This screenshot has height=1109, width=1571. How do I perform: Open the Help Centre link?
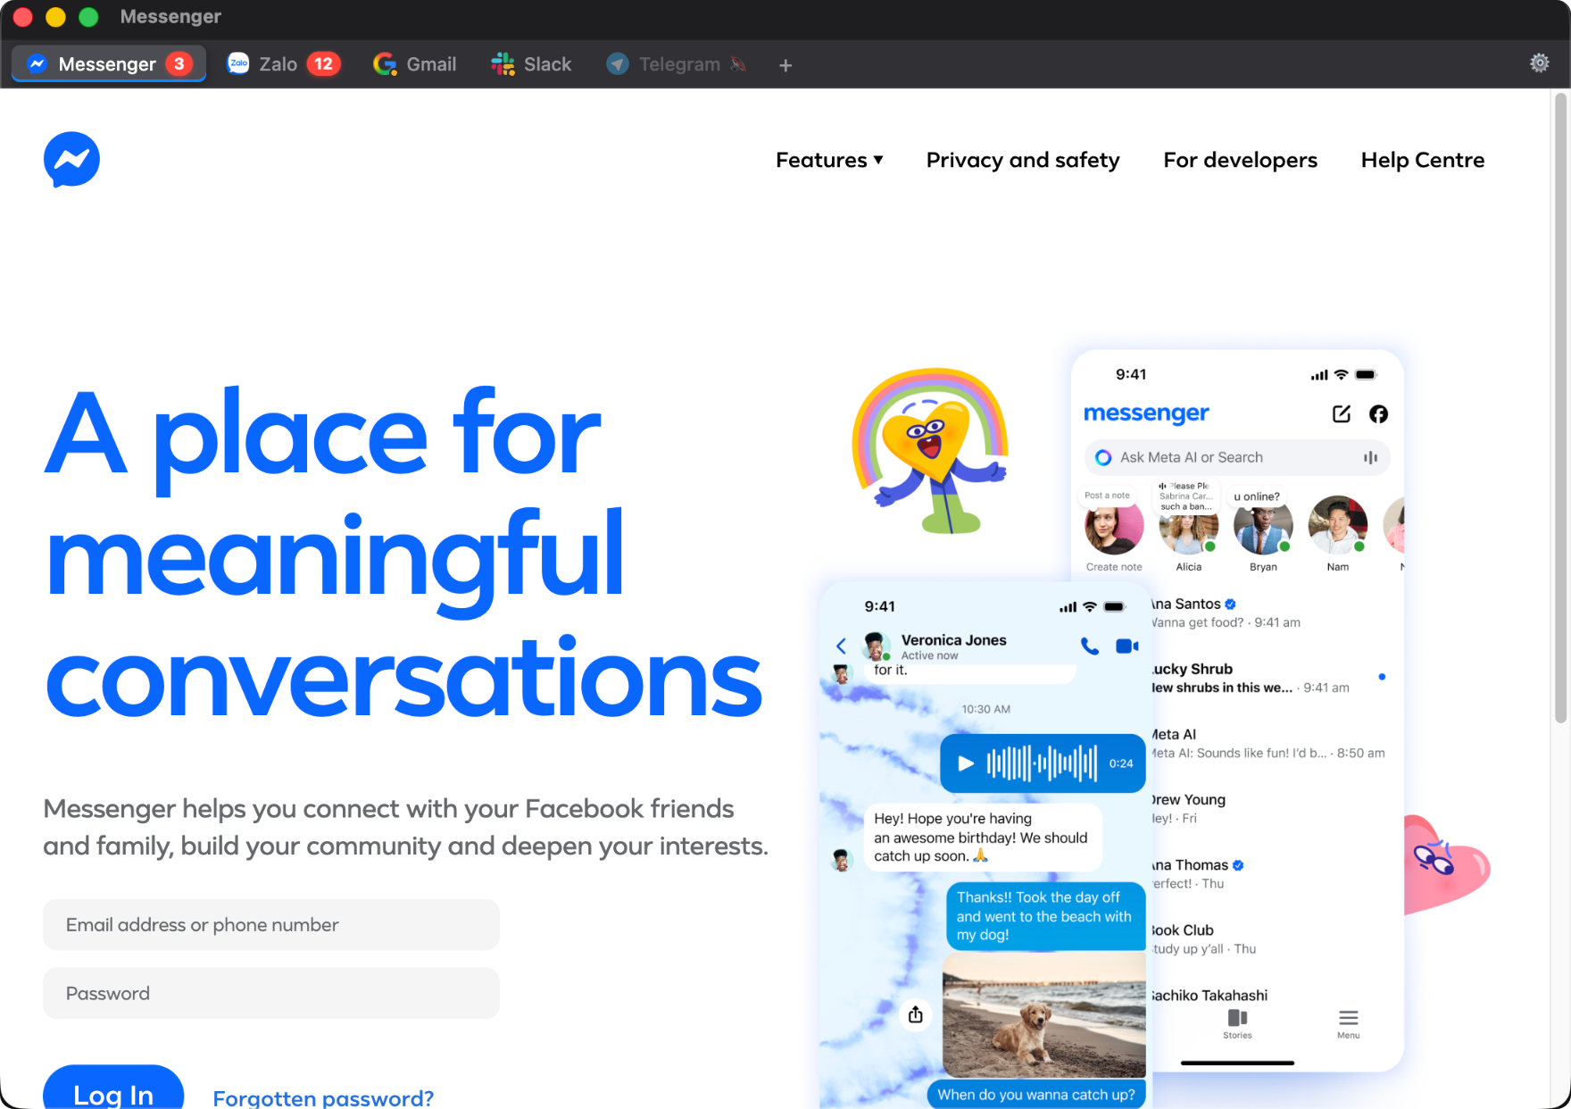[1423, 160]
